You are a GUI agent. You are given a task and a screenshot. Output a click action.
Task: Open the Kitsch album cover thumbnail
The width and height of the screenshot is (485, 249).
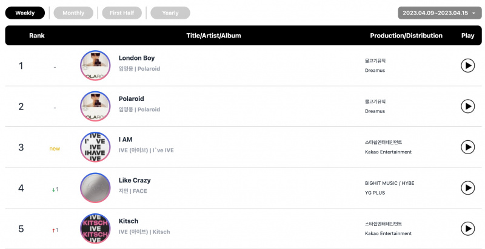coord(95,228)
